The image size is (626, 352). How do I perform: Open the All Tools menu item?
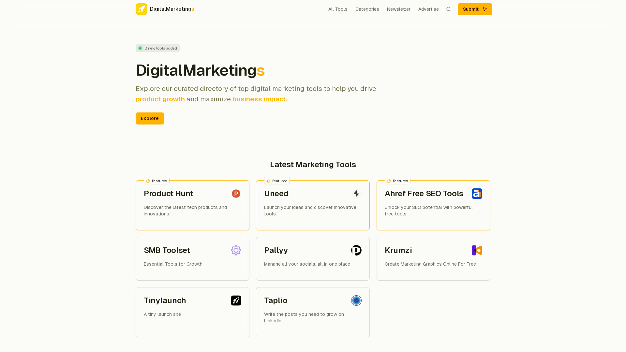(x=338, y=9)
